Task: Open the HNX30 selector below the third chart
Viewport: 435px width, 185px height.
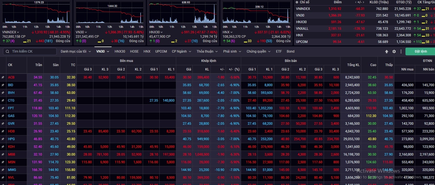Action: [x=156, y=32]
